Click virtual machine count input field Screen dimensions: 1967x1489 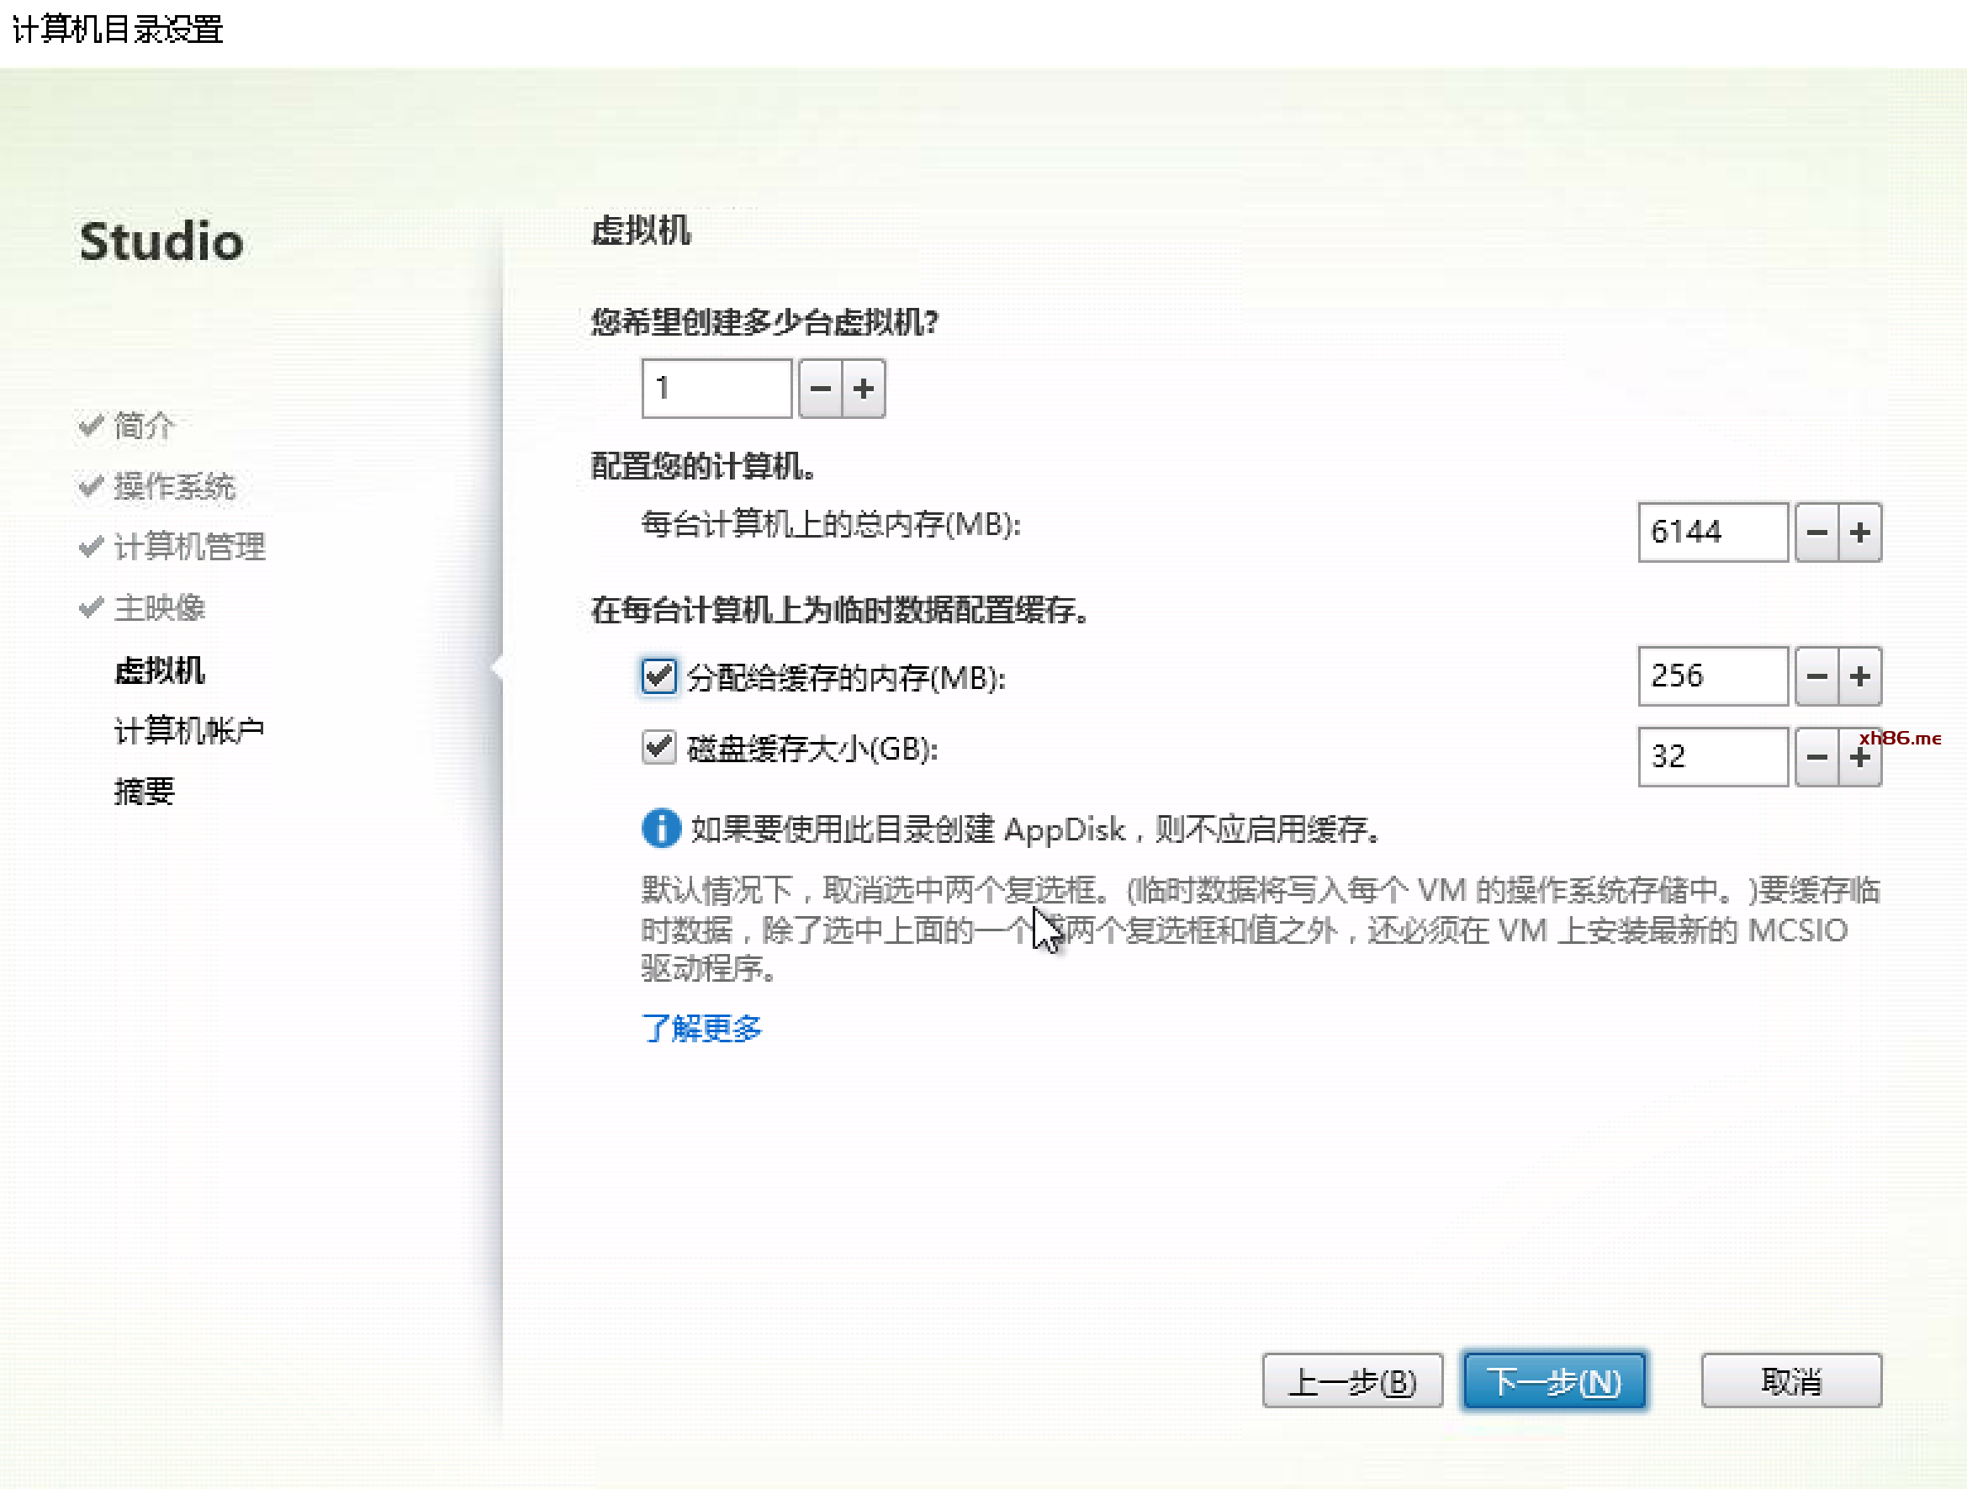[x=716, y=389]
